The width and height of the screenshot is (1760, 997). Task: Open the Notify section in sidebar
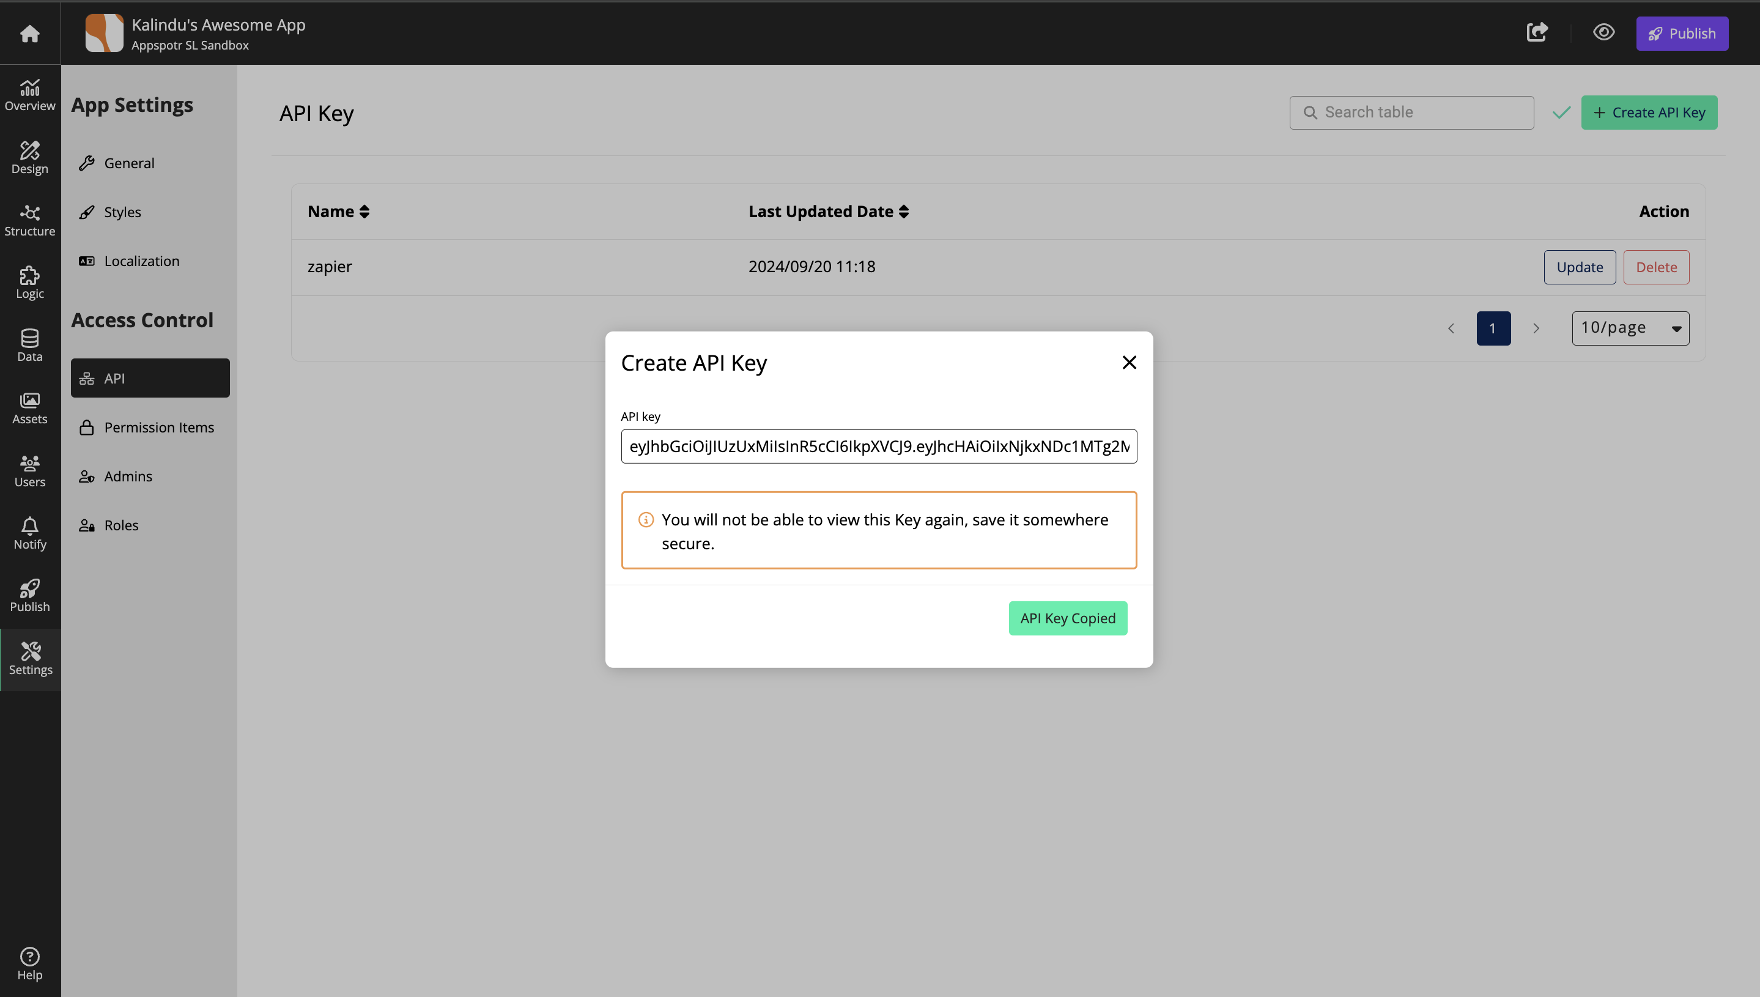29,533
